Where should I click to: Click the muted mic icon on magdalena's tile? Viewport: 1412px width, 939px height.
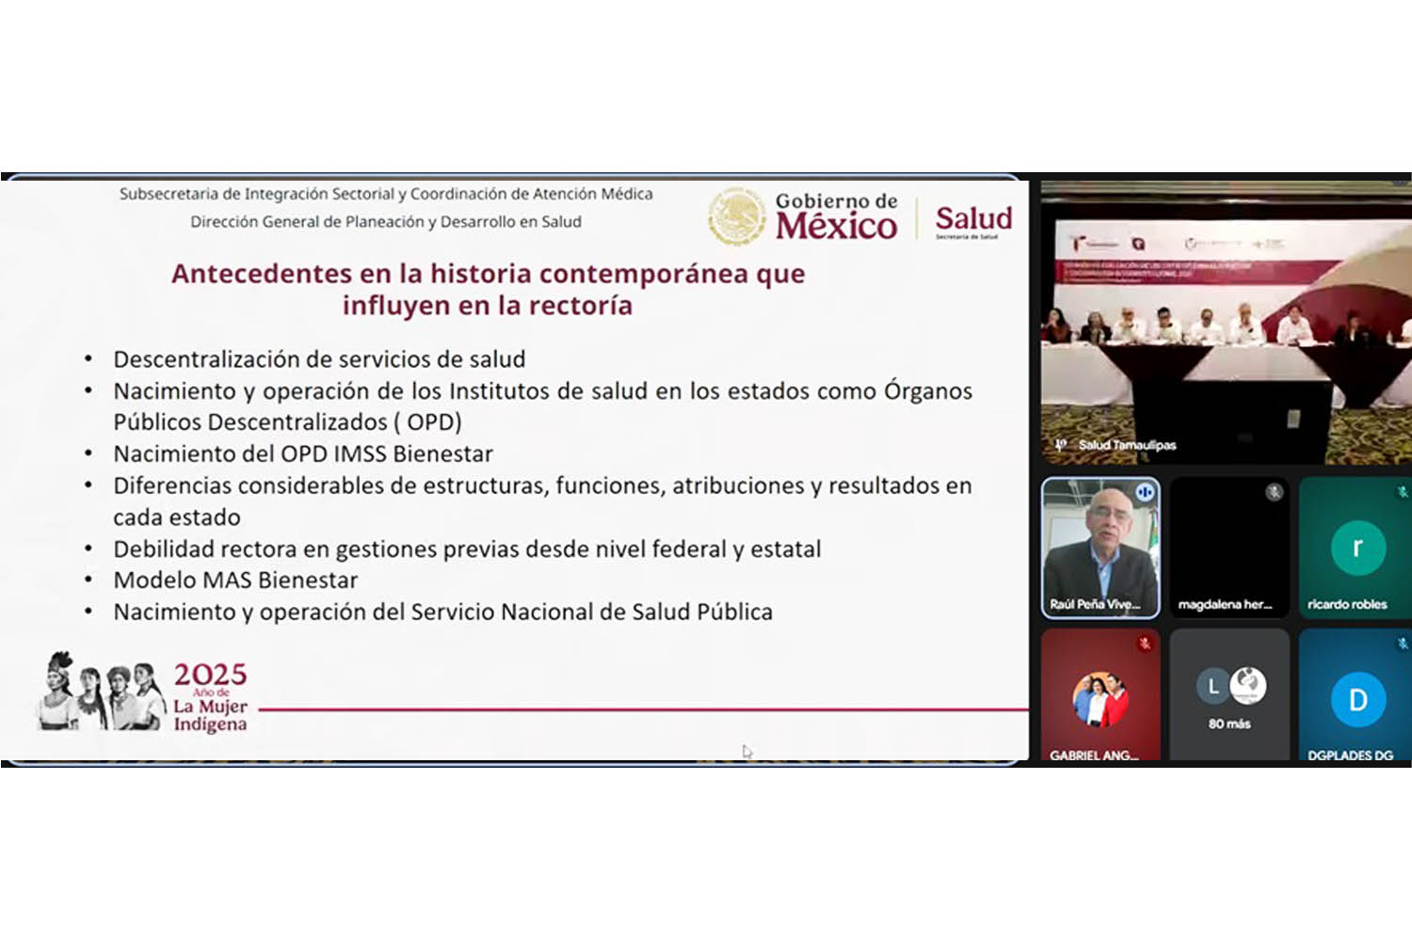[x=1274, y=492]
